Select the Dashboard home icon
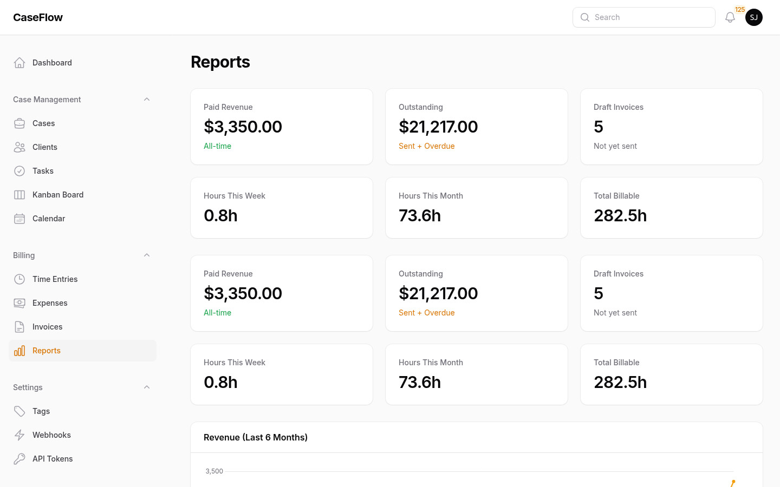This screenshot has height=487, width=780. click(x=19, y=62)
